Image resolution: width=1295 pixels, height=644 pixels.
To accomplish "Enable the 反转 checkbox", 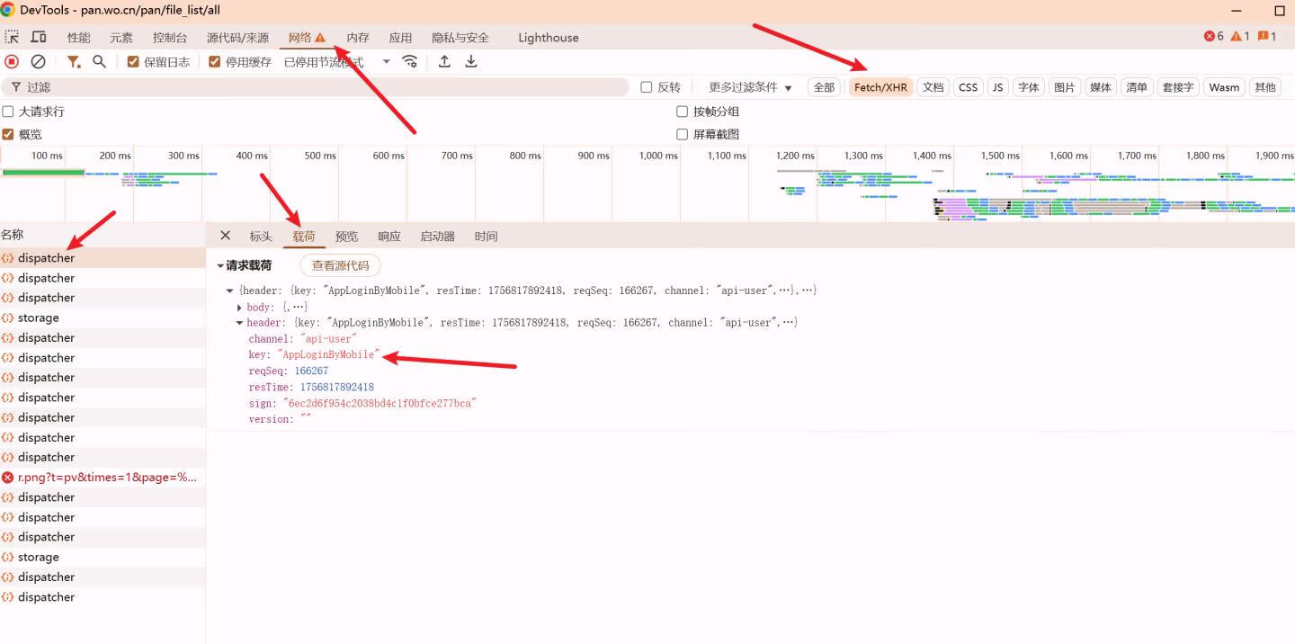I will pos(646,87).
